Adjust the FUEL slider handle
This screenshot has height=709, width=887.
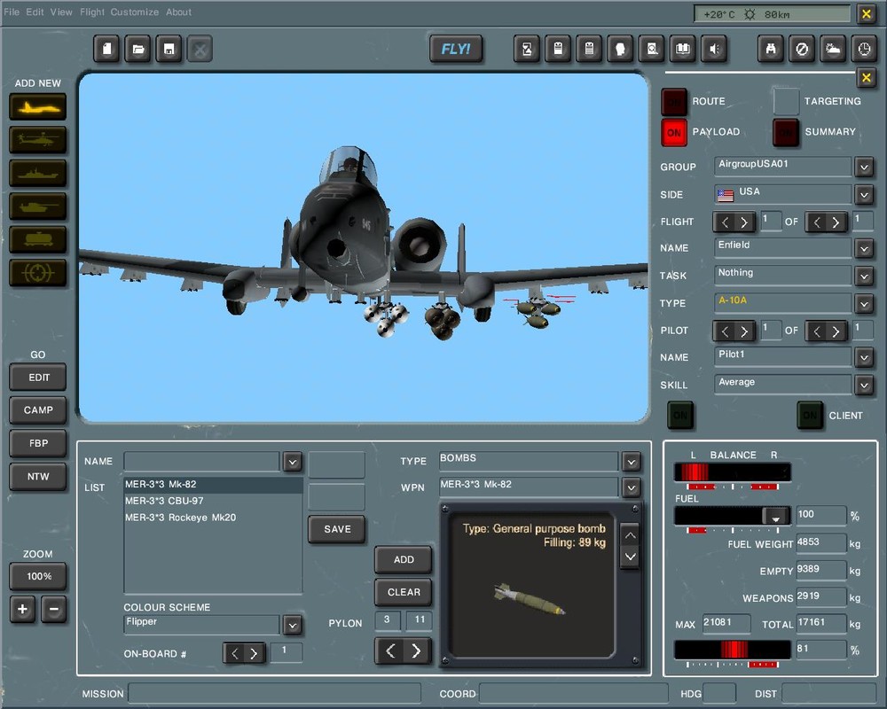(x=775, y=517)
